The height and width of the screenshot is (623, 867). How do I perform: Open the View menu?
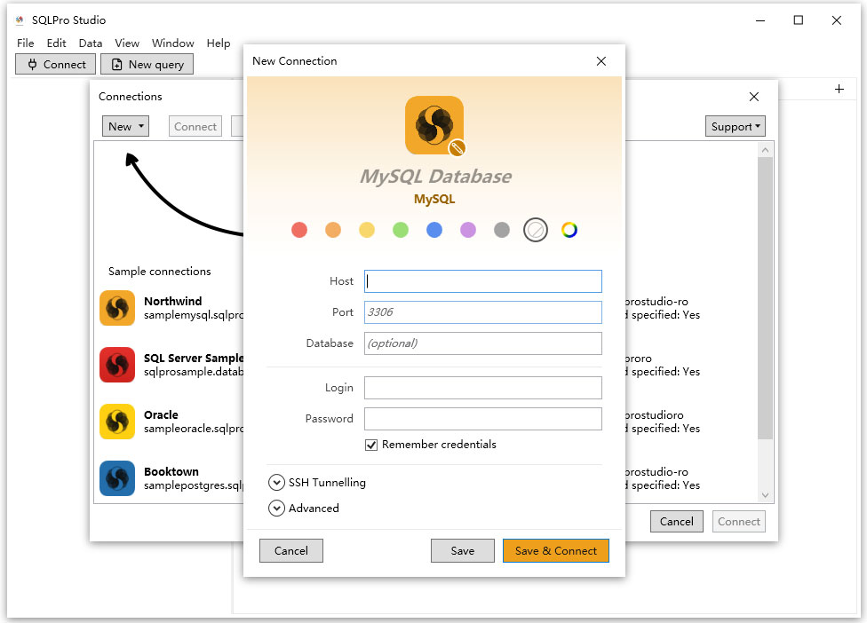pyautogui.click(x=127, y=43)
